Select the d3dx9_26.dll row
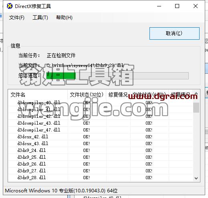The height and width of the screenshot is (198, 208). [x=101, y=164]
